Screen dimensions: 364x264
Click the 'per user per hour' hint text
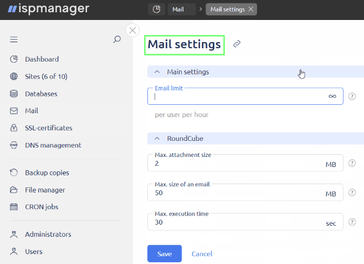182,115
